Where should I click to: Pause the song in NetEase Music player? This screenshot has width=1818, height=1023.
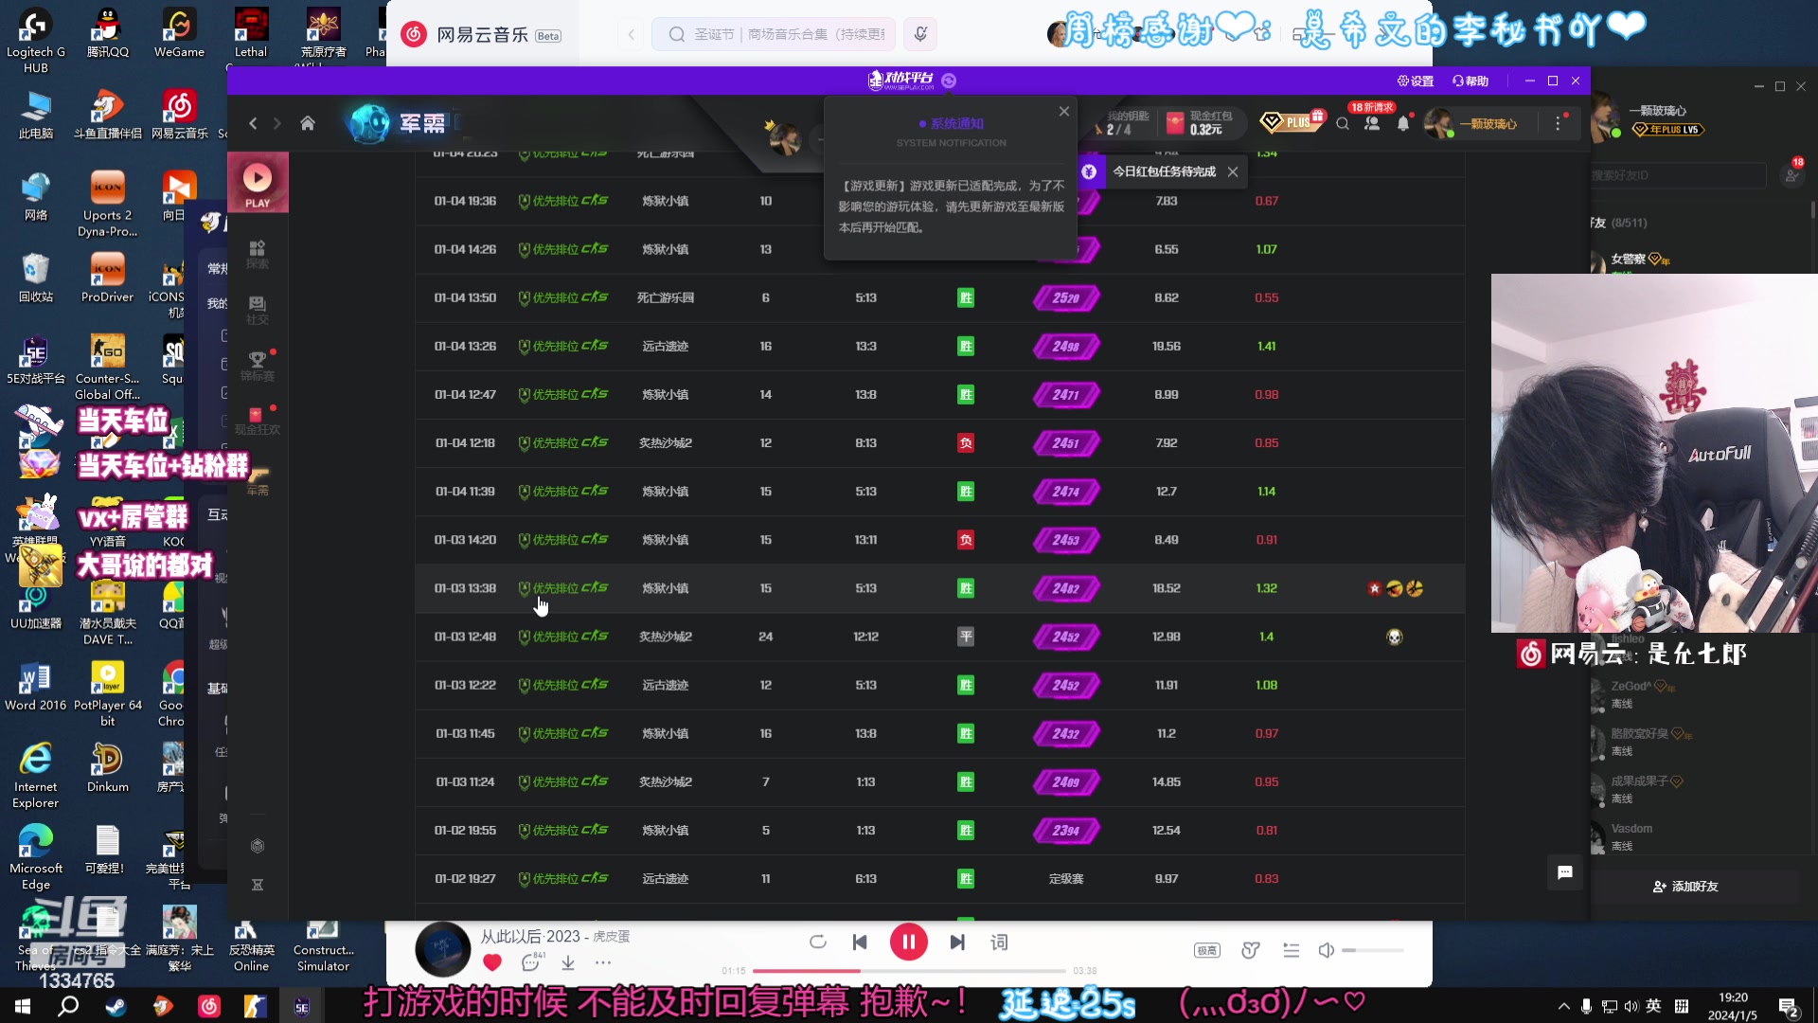click(x=908, y=942)
